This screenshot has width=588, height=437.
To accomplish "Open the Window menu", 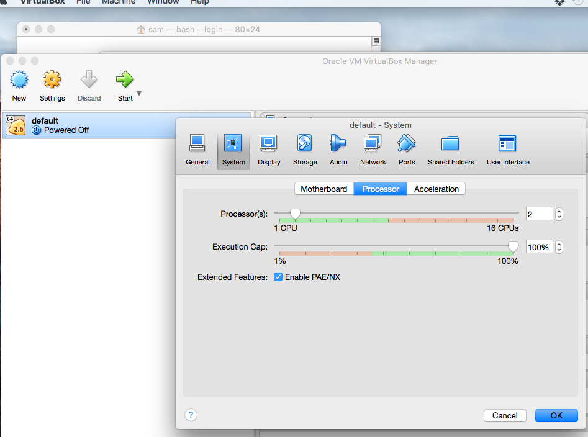I will click(x=163, y=2).
